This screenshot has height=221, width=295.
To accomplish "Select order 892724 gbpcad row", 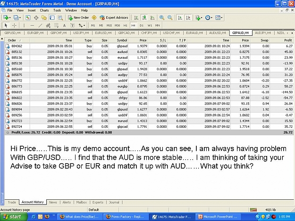I will tap(149, 127).
